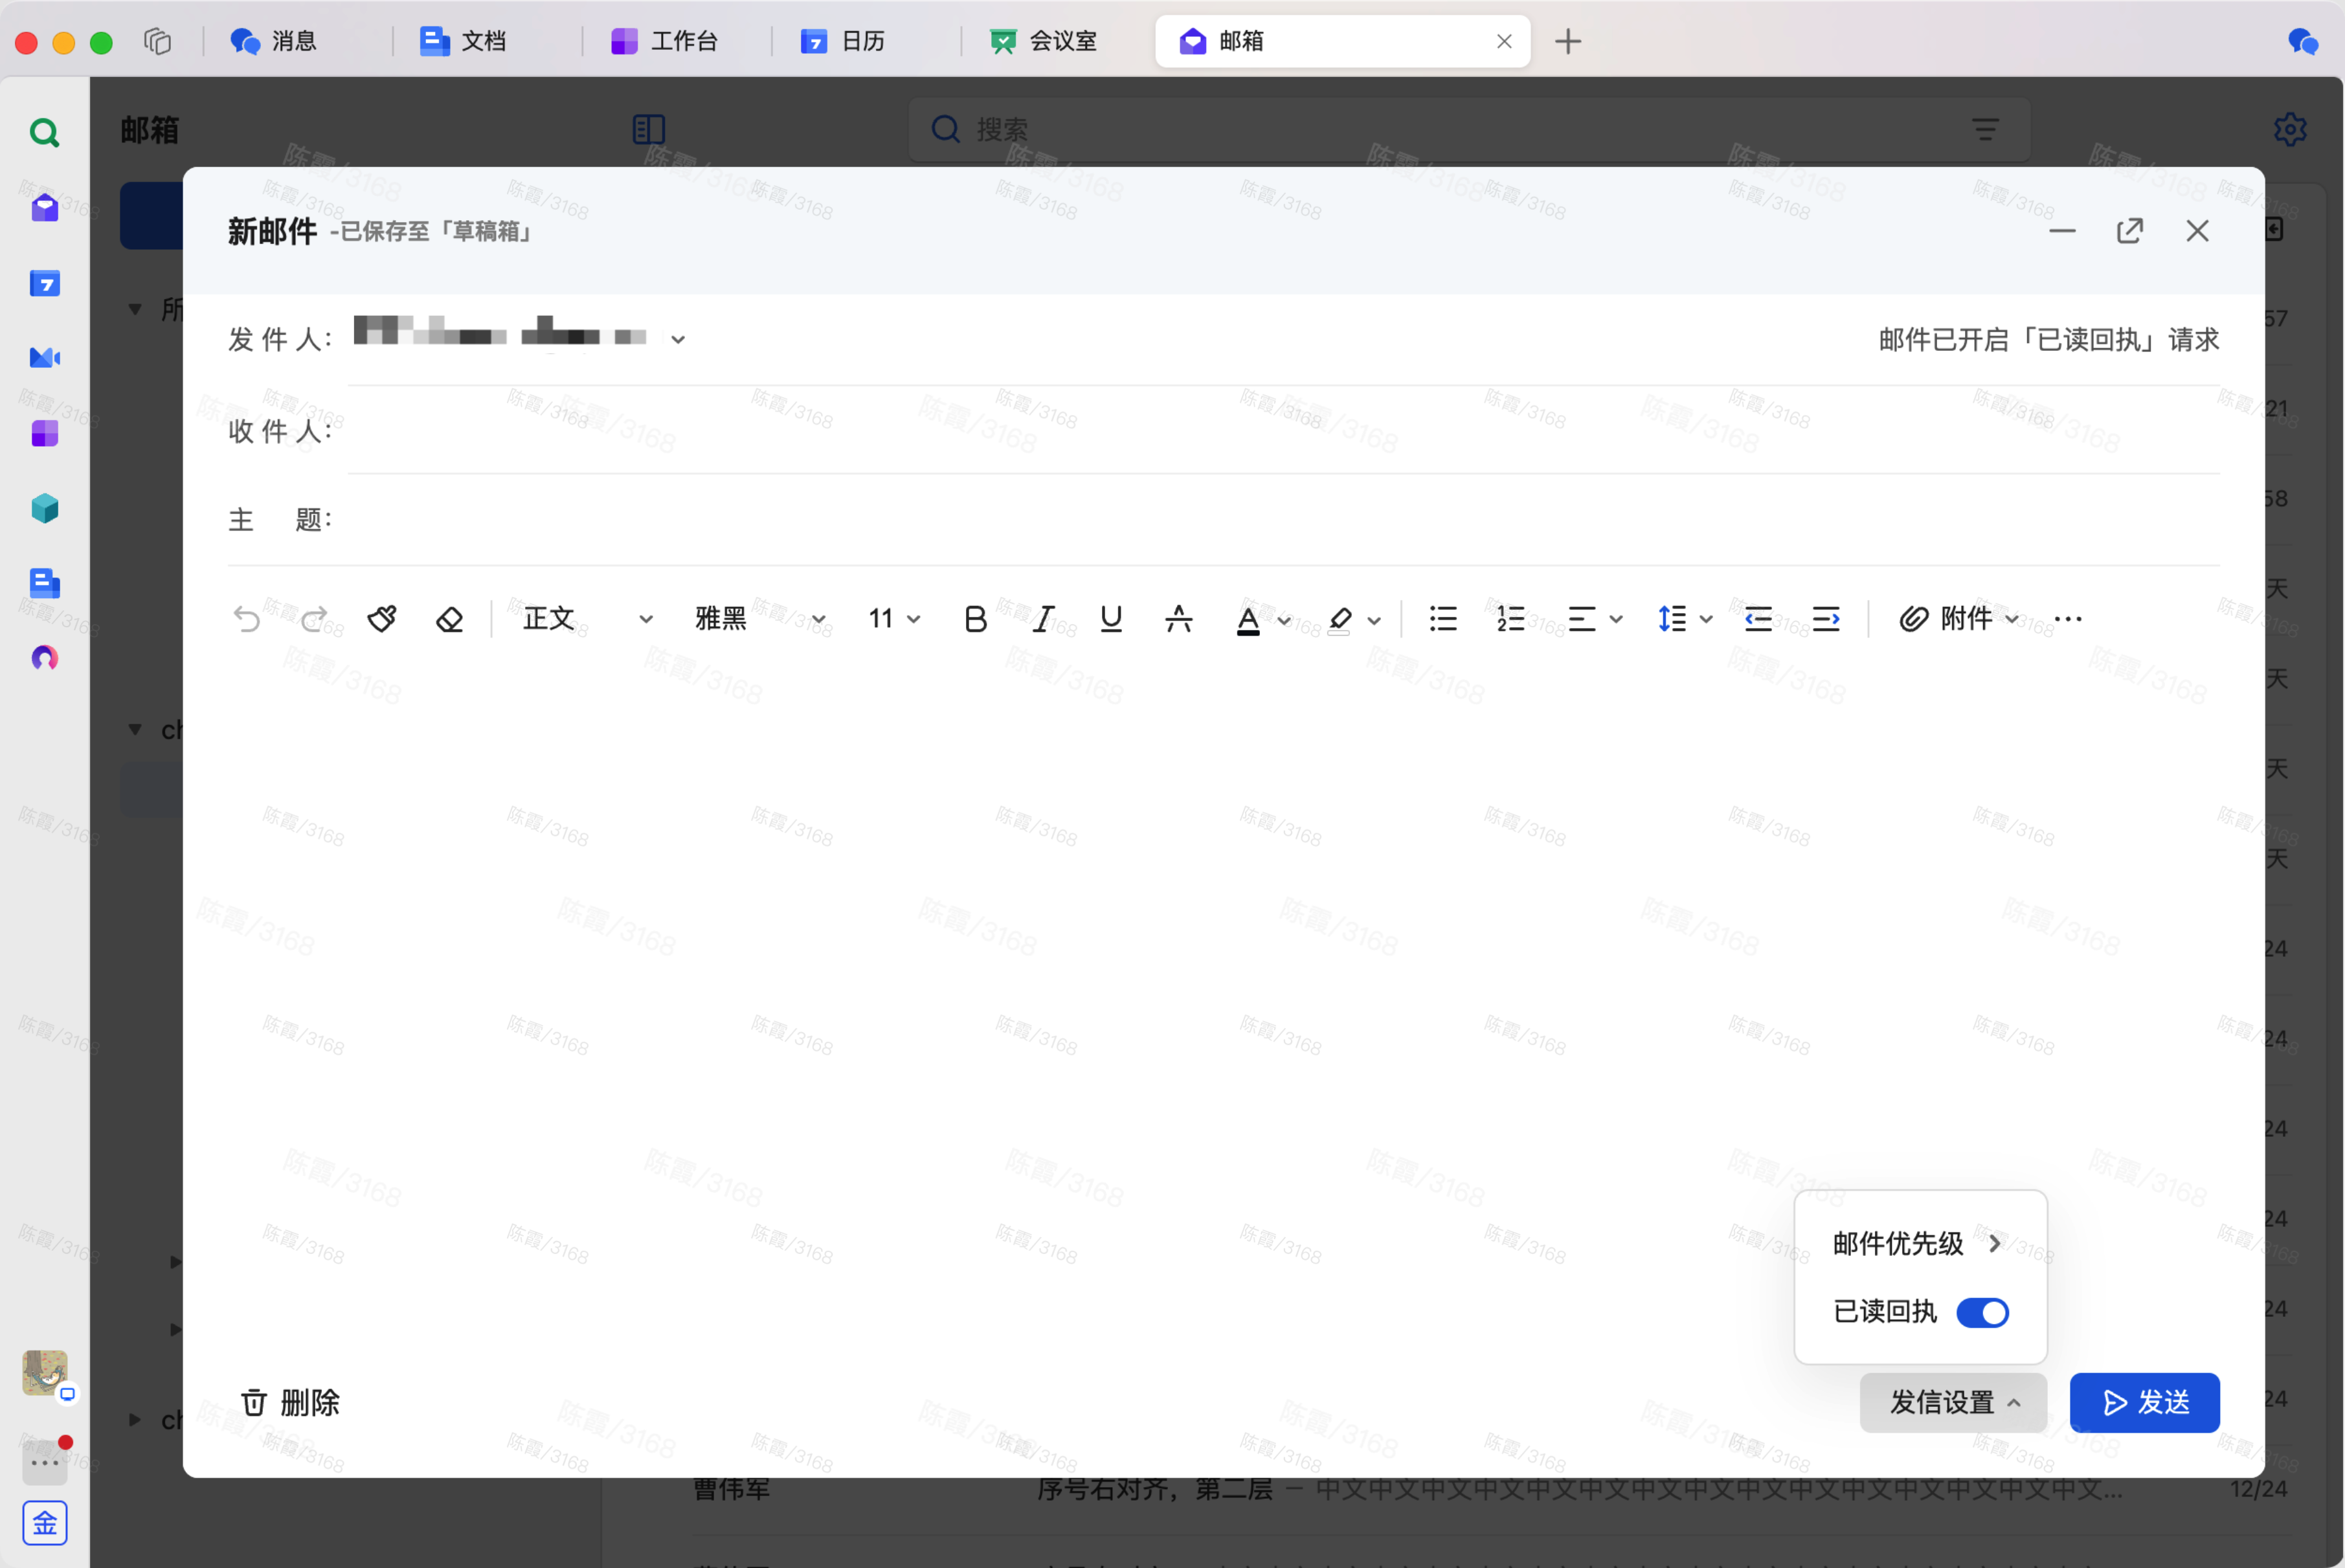Open mail icon in left sidebar
Image resolution: width=2345 pixels, height=1568 pixels.
click(44, 208)
